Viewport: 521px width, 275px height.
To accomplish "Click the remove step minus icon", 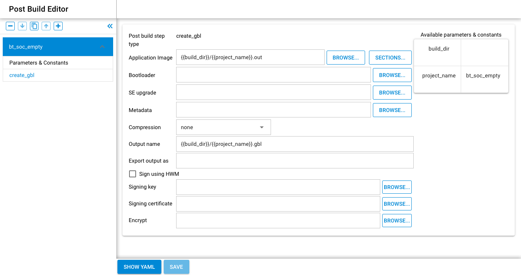I will point(10,26).
